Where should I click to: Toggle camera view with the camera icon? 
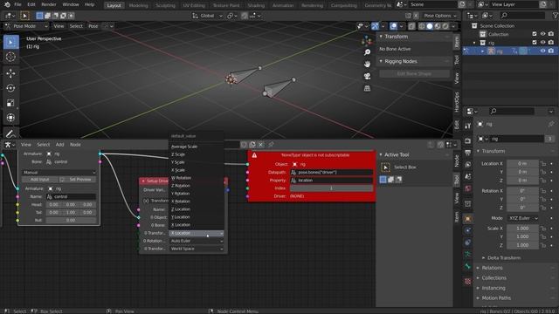pyautogui.click(x=367, y=76)
